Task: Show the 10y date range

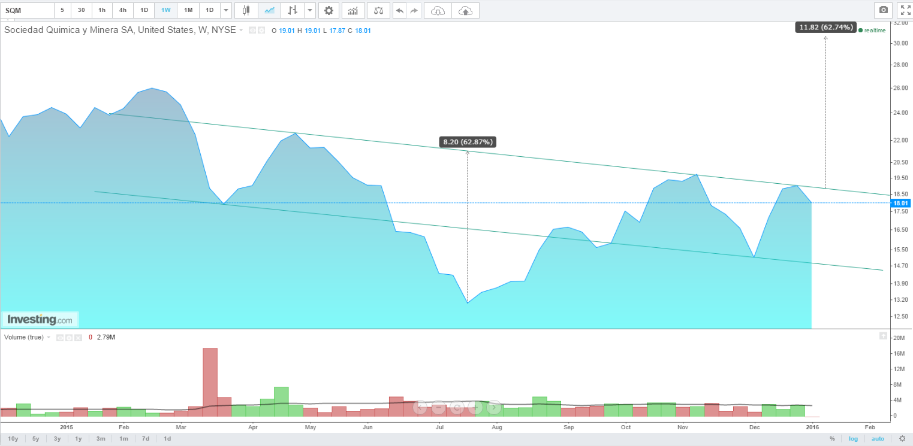Action: click(x=13, y=439)
